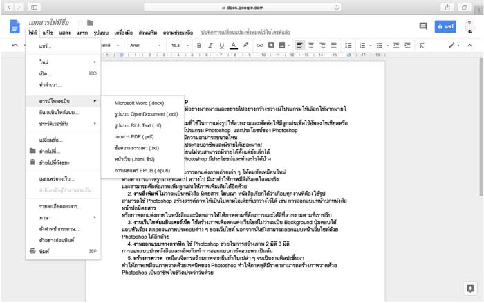Download as EPUB (.epub)
The image size is (484, 303).
pyautogui.click(x=142, y=170)
